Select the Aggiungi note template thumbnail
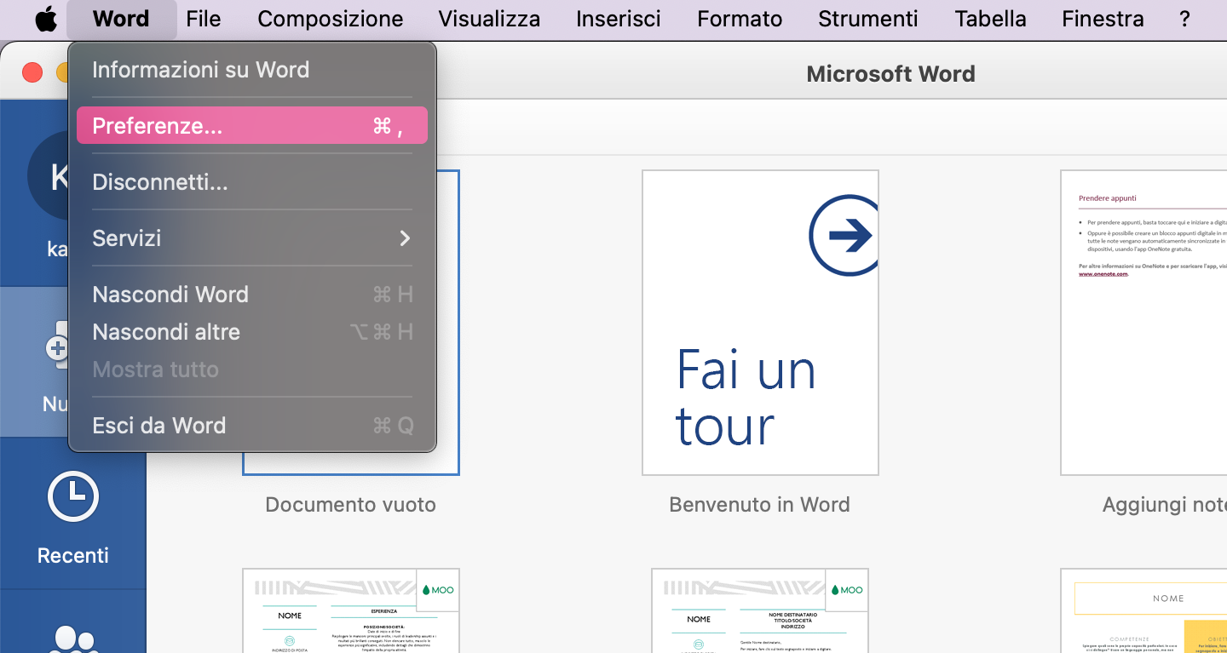 click(1143, 323)
